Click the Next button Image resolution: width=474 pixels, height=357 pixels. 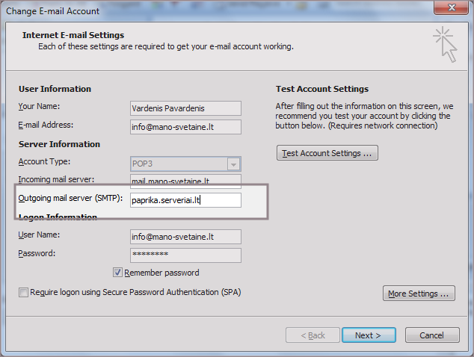pyautogui.click(x=368, y=335)
